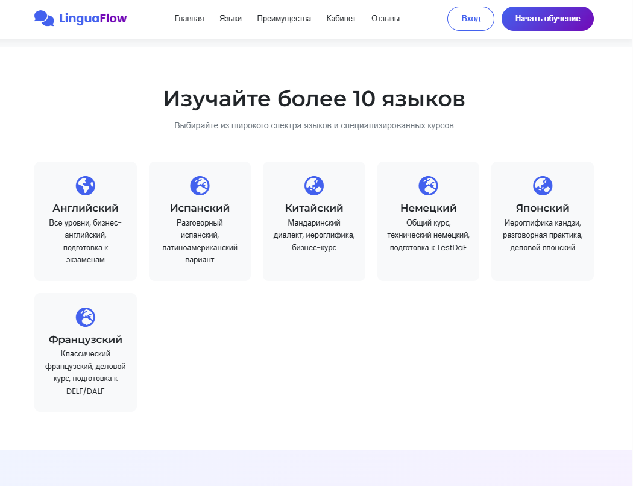The width and height of the screenshot is (633, 486).
Task: Select the Английский card heading
Action: pyautogui.click(x=86, y=208)
